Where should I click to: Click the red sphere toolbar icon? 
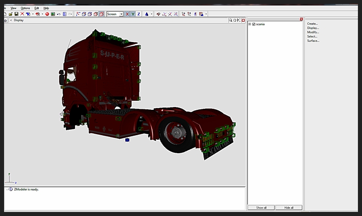(x=47, y=14)
